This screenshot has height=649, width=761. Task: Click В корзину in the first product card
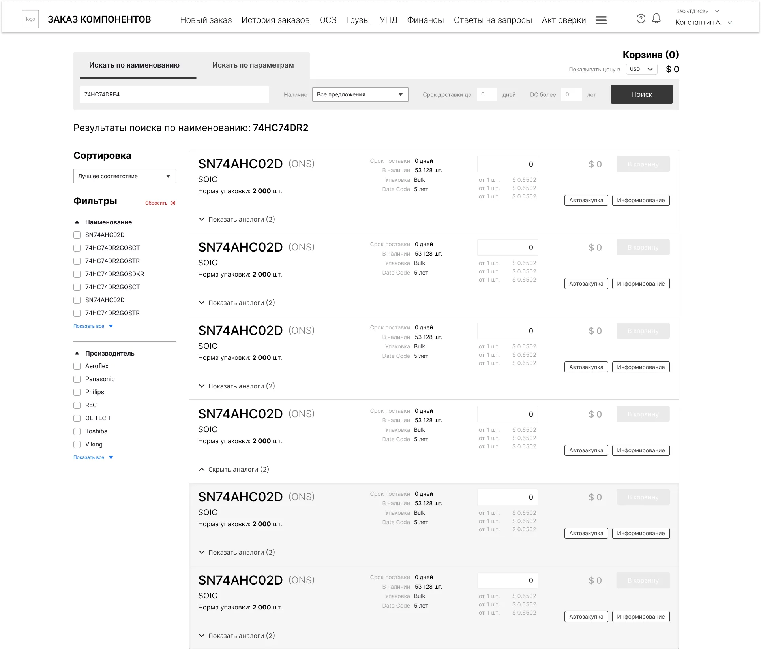[x=643, y=164]
